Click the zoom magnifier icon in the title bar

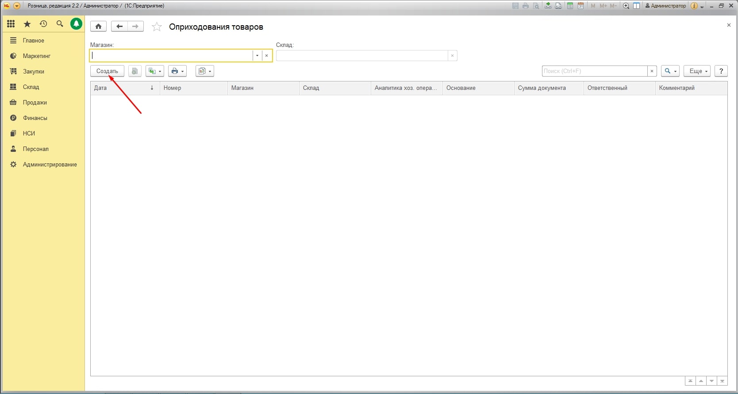[626, 6]
